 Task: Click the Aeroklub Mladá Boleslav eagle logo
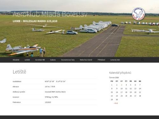point(138,14)
